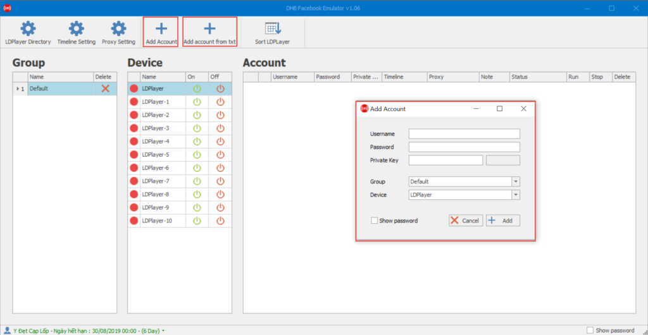Open Timeline Setting
This screenshot has height=335, width=648.
coord(77,33)
